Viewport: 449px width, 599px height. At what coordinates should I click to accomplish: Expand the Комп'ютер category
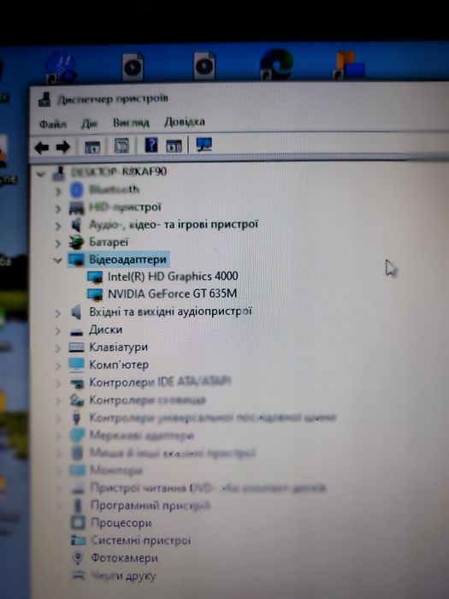point(58,366)
